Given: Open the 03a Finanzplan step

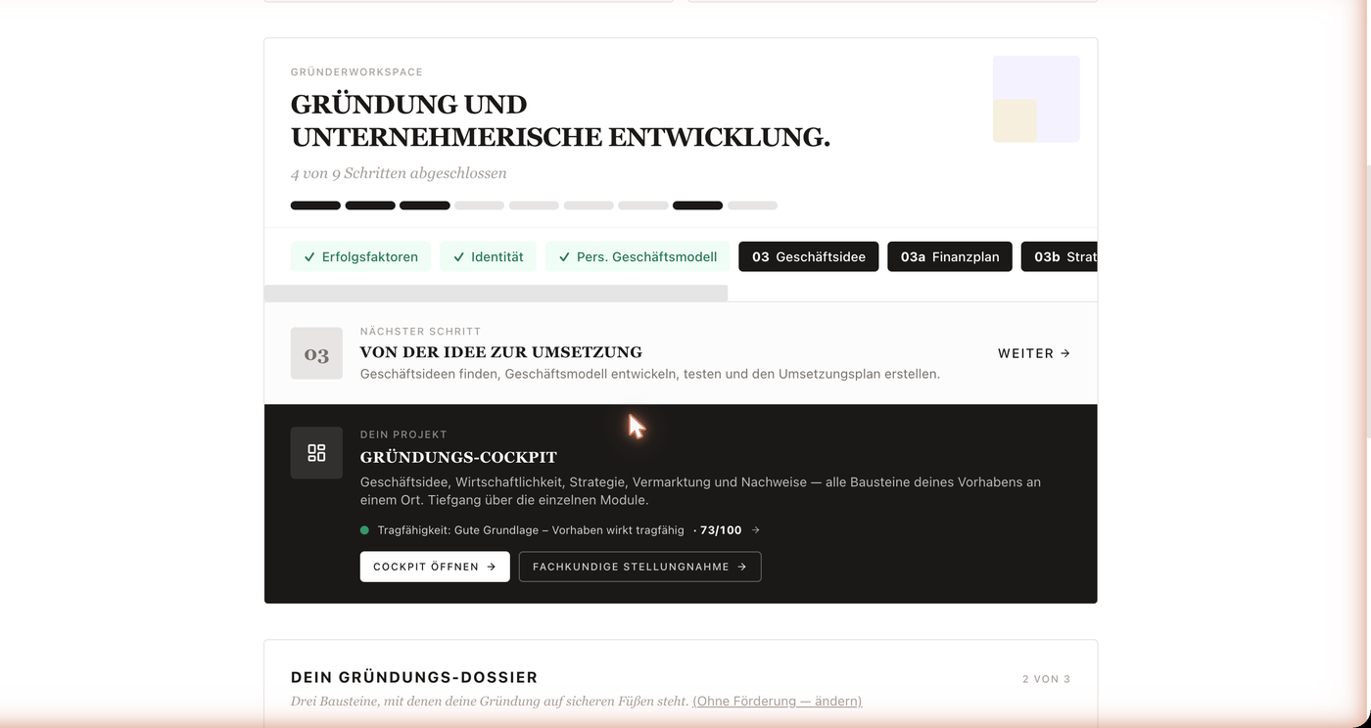Looking at the screenshot, I should click(950, 257).
